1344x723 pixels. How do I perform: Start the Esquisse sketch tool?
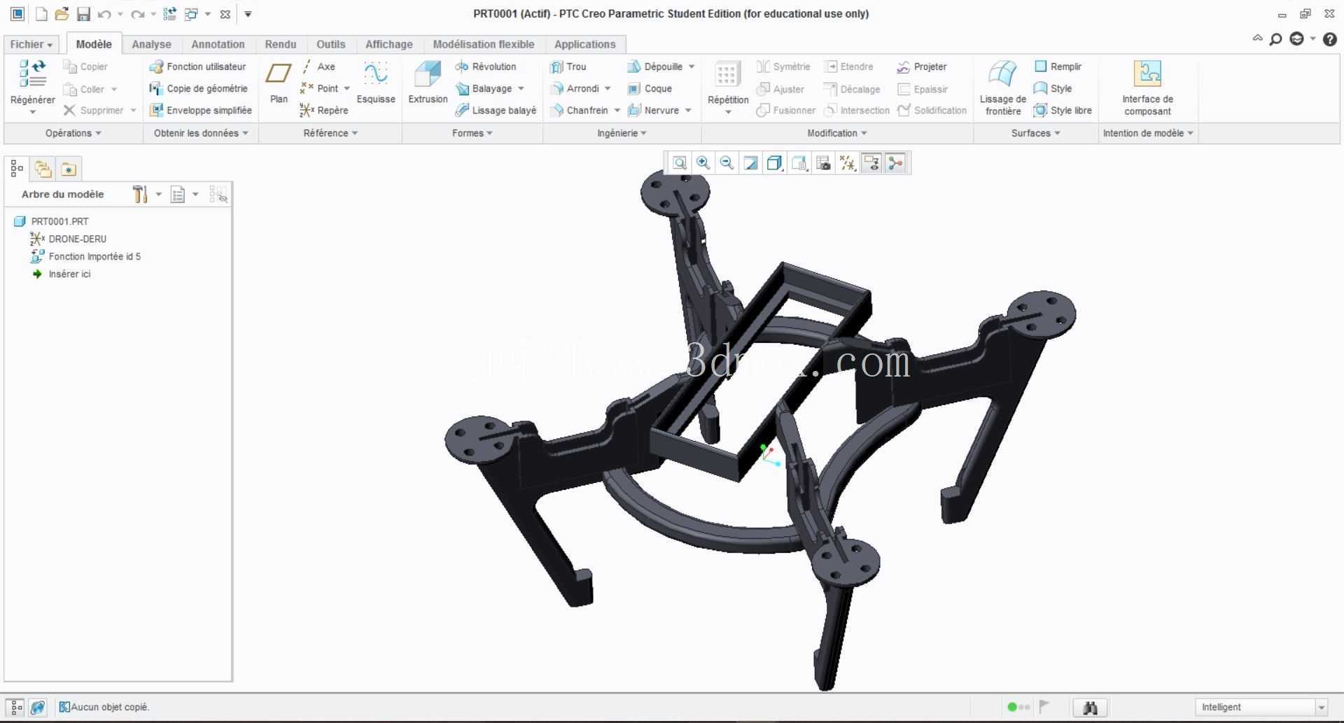(x=376, y=83)
